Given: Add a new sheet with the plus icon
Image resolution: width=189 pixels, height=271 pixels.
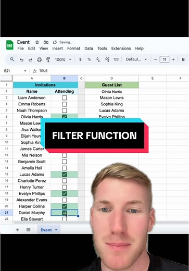Looking at the screenshot, I should tap(17, 230).
